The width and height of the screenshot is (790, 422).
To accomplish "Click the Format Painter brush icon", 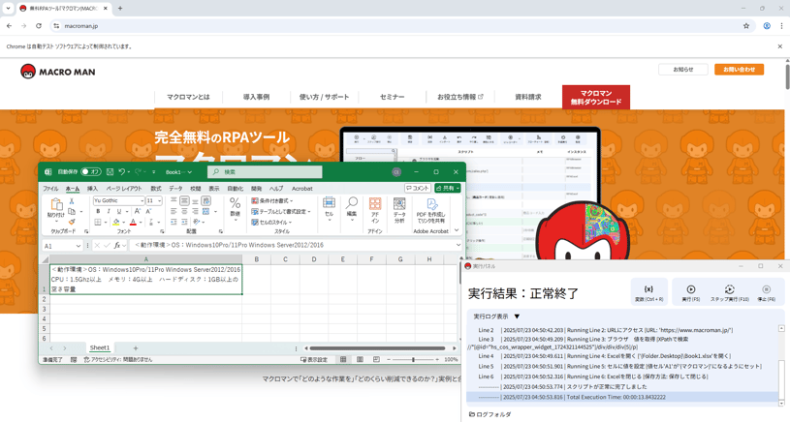I will click(x=72, y=222).
